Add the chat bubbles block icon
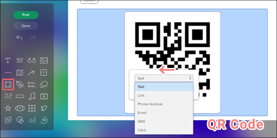 44,85
